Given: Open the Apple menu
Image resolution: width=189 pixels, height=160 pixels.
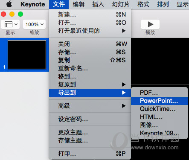Looking at the screenshot, I should [9, 4].
